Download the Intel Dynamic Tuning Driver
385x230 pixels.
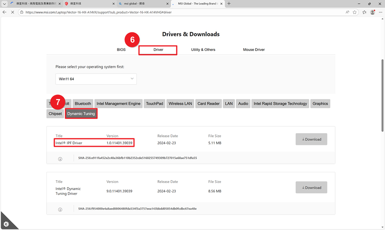coord(311,187)
